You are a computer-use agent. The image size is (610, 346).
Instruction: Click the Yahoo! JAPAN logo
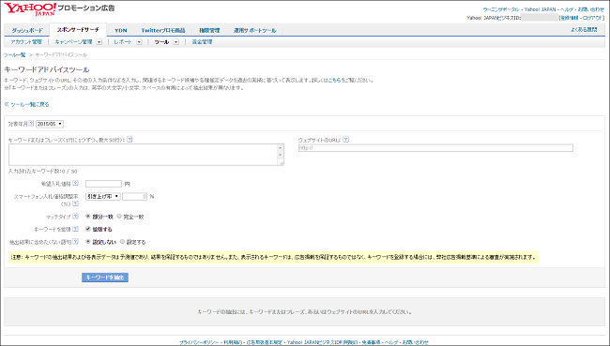click(x=30, y=9)
